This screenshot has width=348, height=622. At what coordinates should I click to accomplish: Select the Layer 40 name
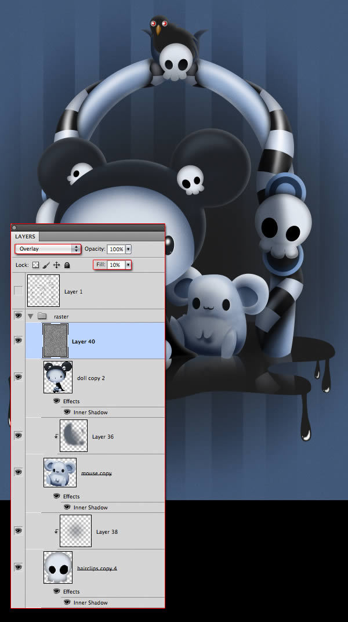pyautogui.click(x=84, y=342)
